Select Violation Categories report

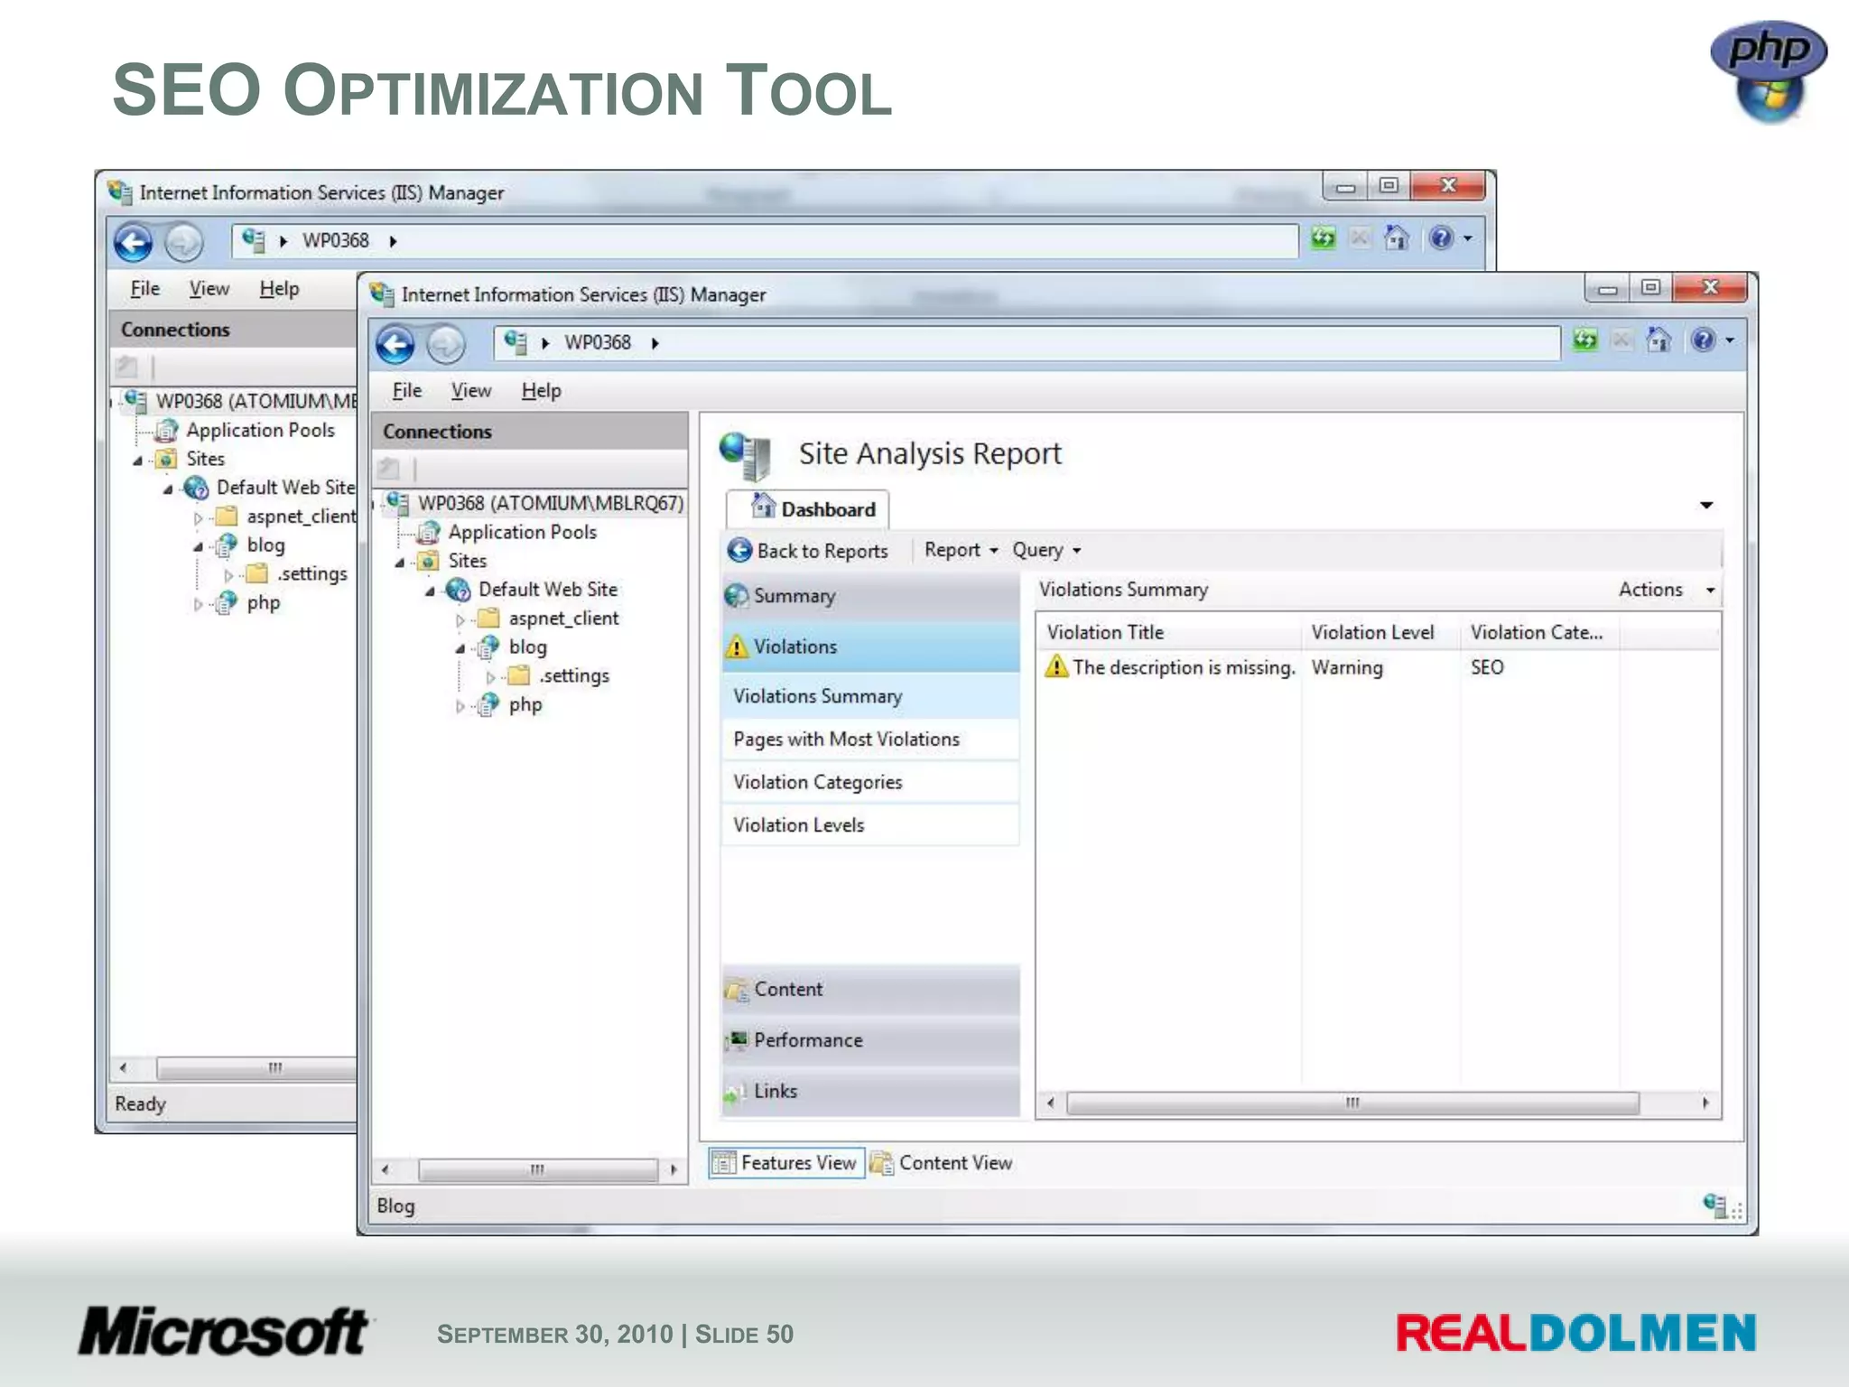[870, 782]
